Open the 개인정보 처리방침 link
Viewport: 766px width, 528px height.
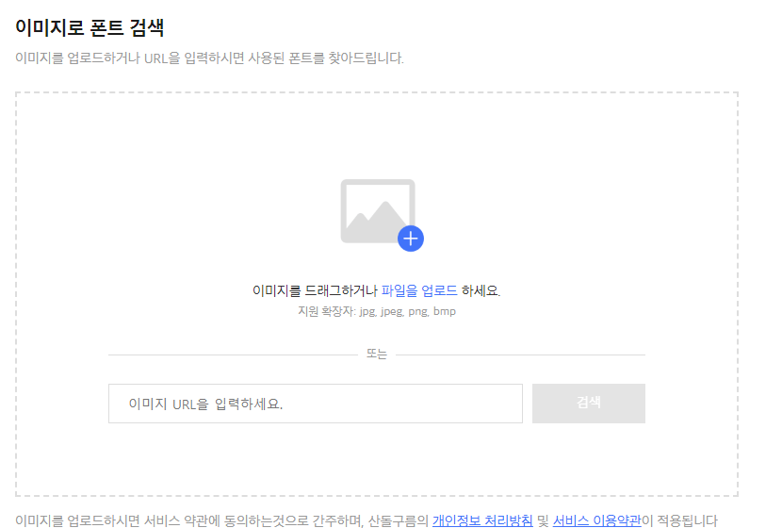482,520
